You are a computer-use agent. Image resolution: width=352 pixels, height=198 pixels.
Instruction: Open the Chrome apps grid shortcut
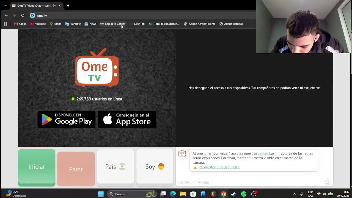(5, 24)
